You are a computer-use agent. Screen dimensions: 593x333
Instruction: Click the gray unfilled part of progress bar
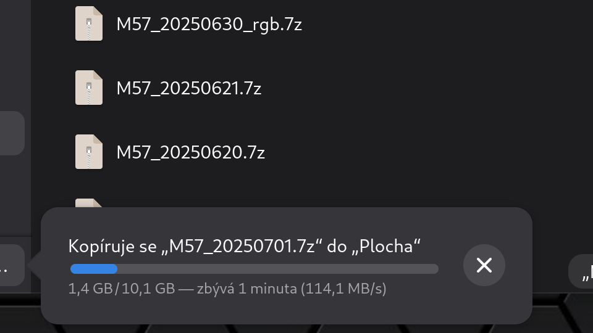(278, 269)
